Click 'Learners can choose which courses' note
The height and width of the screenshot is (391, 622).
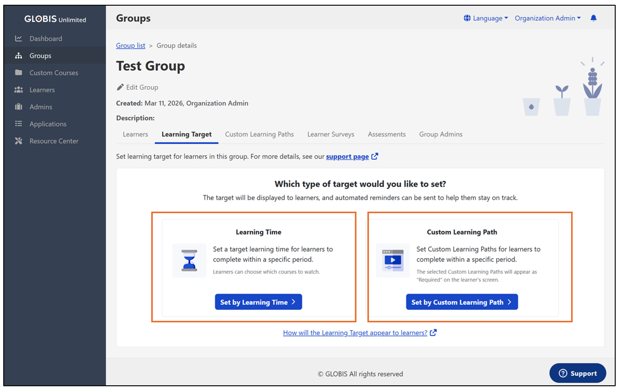(266, 272)
